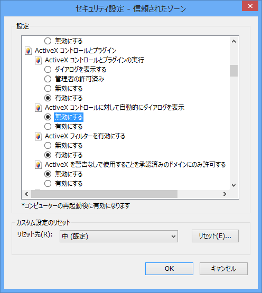The height and width of the screenshot is (293, 262).
Task: Click icon beside 承認済みのドメインにのみ許可する setting
Action: tap(38, 165)
